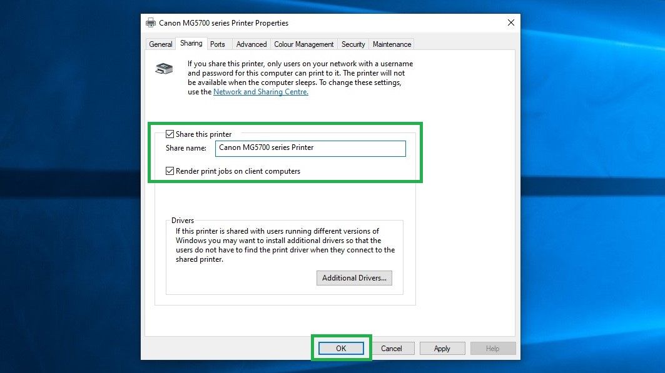
Task: Click the greyed-out Help button
Action: click(493, 348)
